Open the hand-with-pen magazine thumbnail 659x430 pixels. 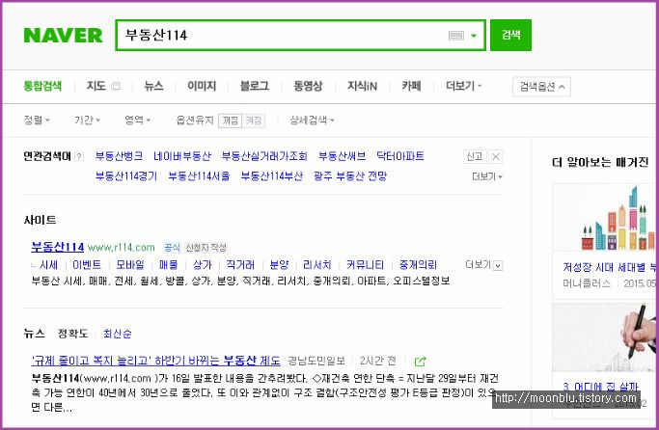pyautogui.click(x=605, y=337)
